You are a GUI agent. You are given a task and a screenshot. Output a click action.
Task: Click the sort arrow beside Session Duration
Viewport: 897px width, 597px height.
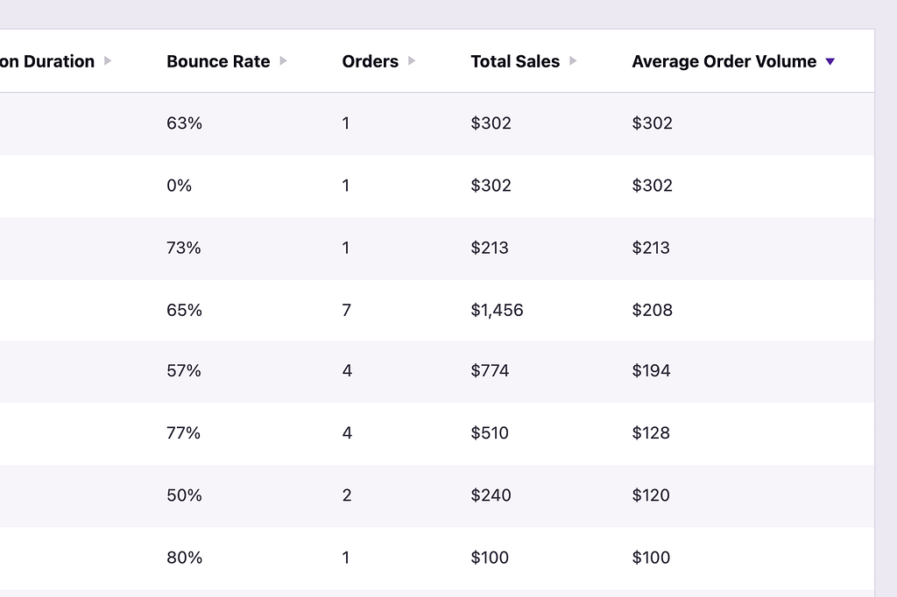click(108, 61)
